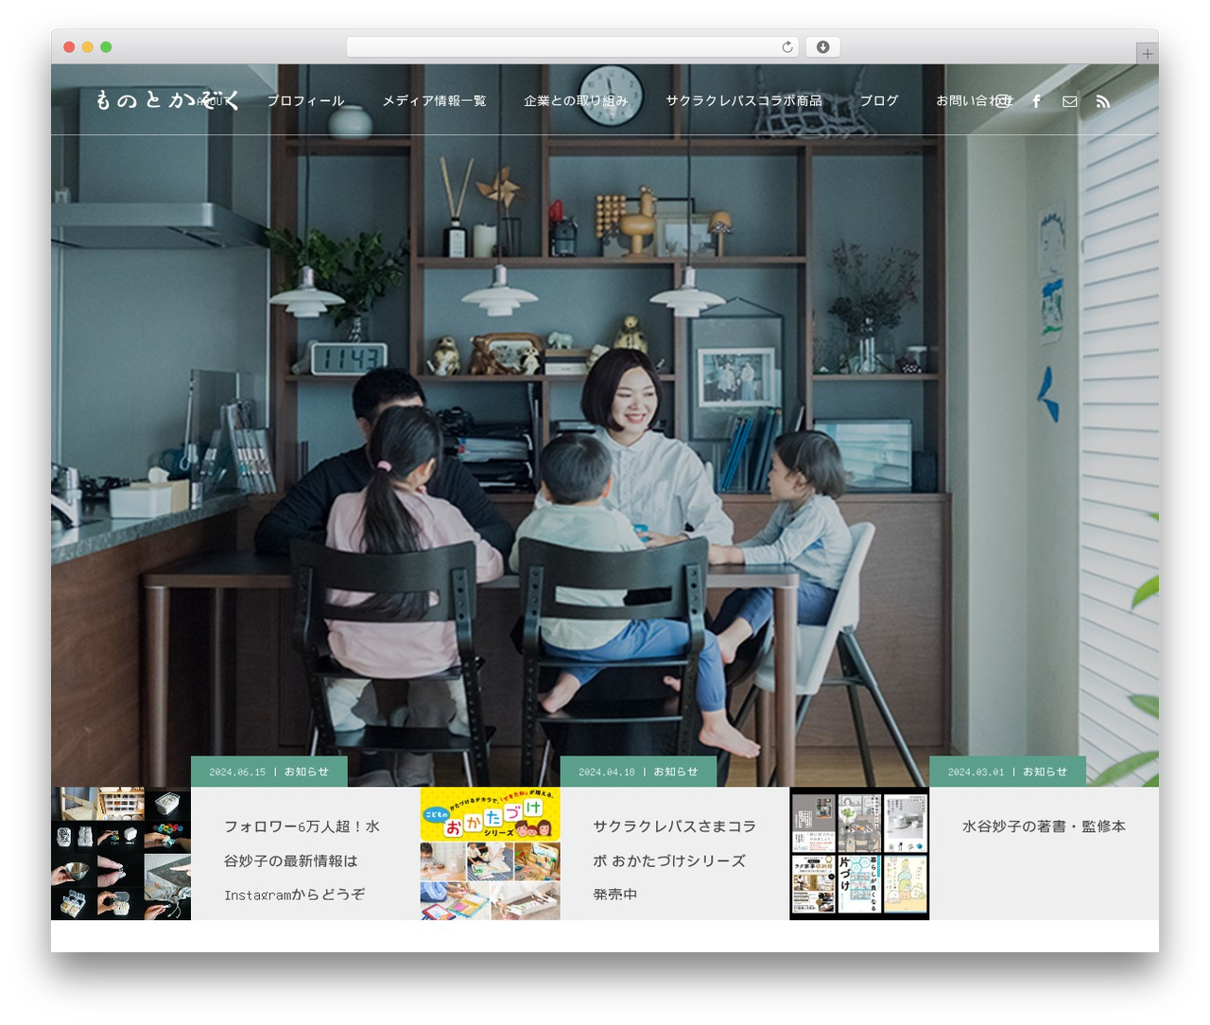
Task: Click the 2024.04.18 お知らせ tag
Action: click(x=638, y=772)
